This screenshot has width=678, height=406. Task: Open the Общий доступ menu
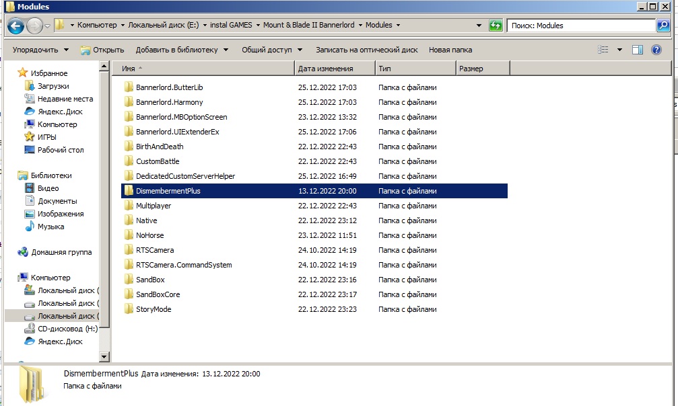coord(272,50)
